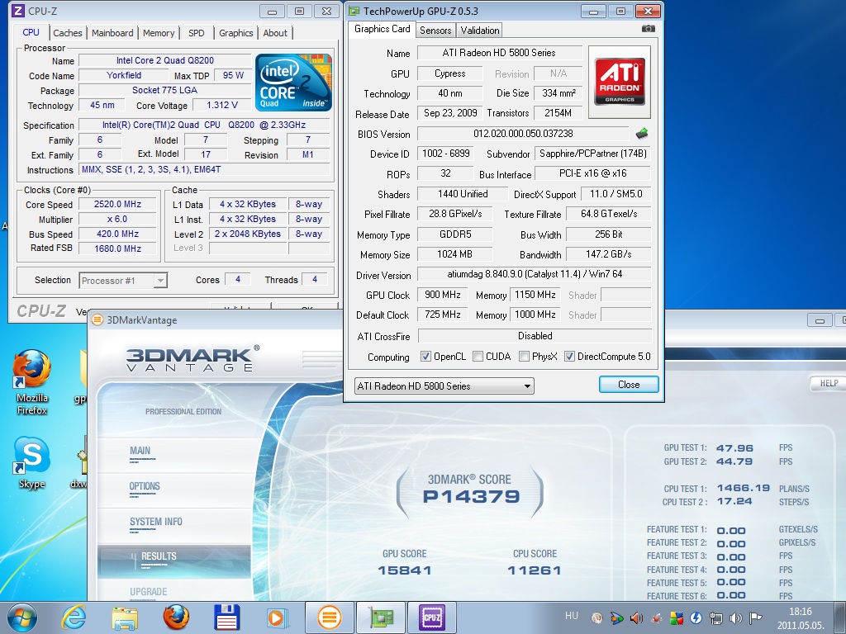Click the Subvendor Sapphire/PCPartner field
Viewport: 846px width, 634px height.
point(592,154)
